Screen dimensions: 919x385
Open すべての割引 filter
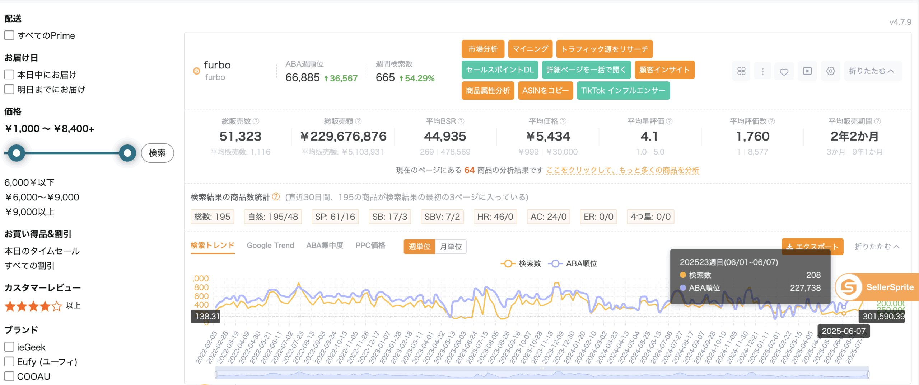[x=29, y=266]
